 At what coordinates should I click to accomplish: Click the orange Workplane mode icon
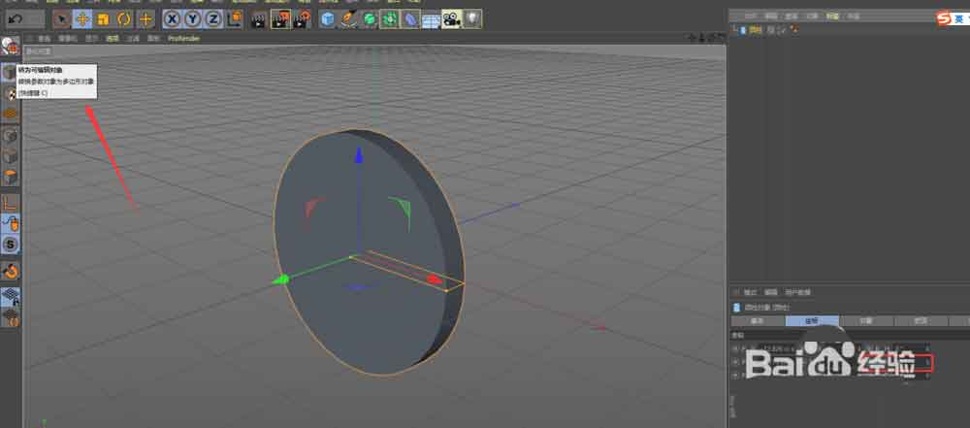click(11, 114)
